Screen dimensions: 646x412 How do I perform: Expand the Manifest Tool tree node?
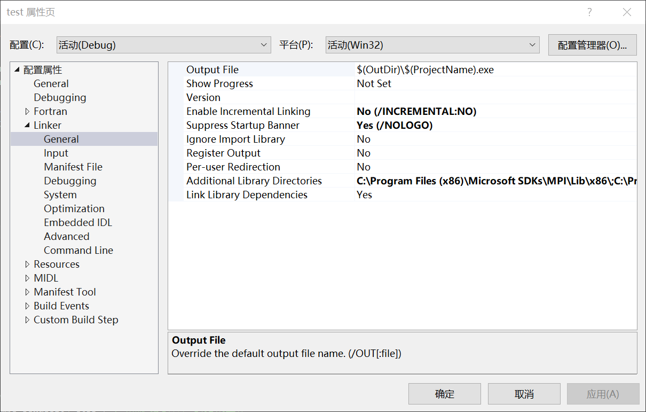27,292
